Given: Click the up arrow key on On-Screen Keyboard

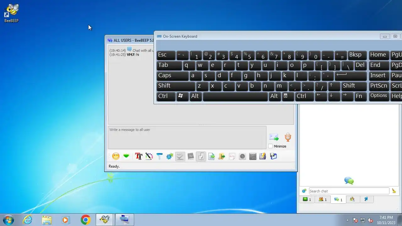Looking at the screenshot, I should 334,86.
